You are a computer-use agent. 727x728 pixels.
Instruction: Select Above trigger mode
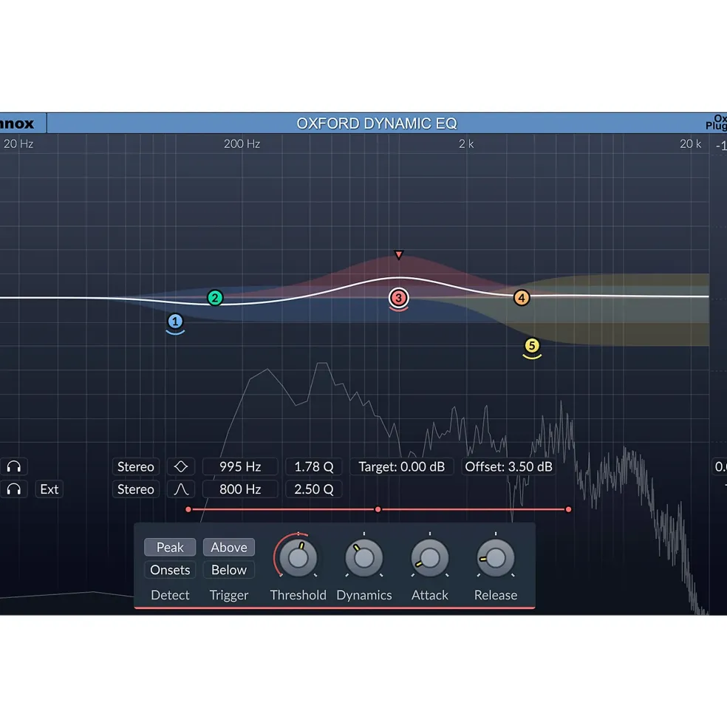229,548
